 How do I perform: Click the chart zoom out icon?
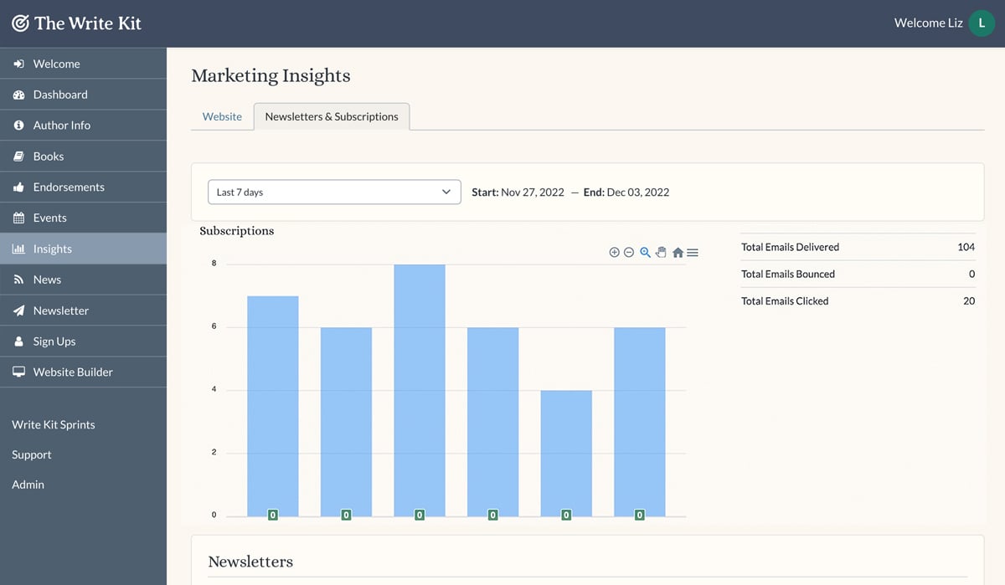pos(629,252)
